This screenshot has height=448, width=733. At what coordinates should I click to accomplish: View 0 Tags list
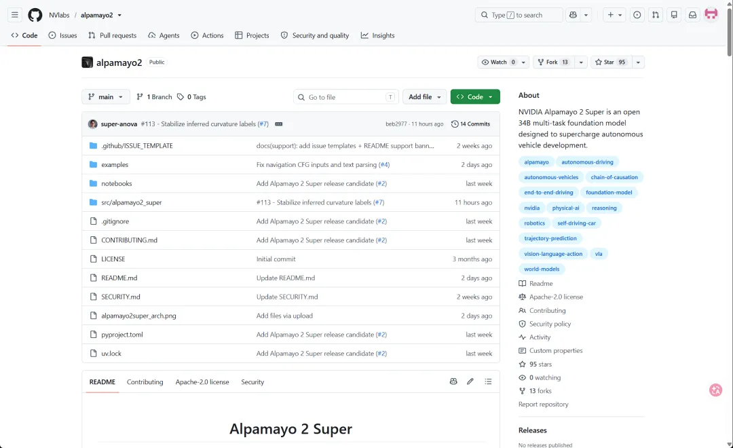click(191, 97)
